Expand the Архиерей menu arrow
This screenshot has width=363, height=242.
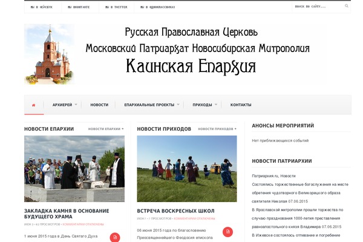[x=76, y=105]
